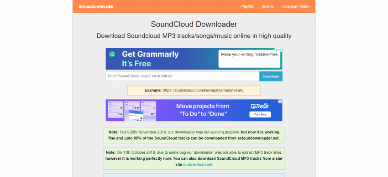Go to Instagram Video page
Viewport: 388px width, 177px height.
tap(295, 6)
